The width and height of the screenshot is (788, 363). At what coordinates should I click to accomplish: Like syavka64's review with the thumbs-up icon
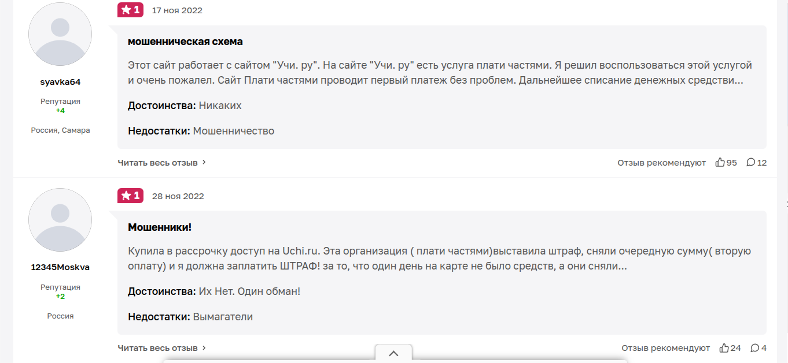click(x=720, y=162)
